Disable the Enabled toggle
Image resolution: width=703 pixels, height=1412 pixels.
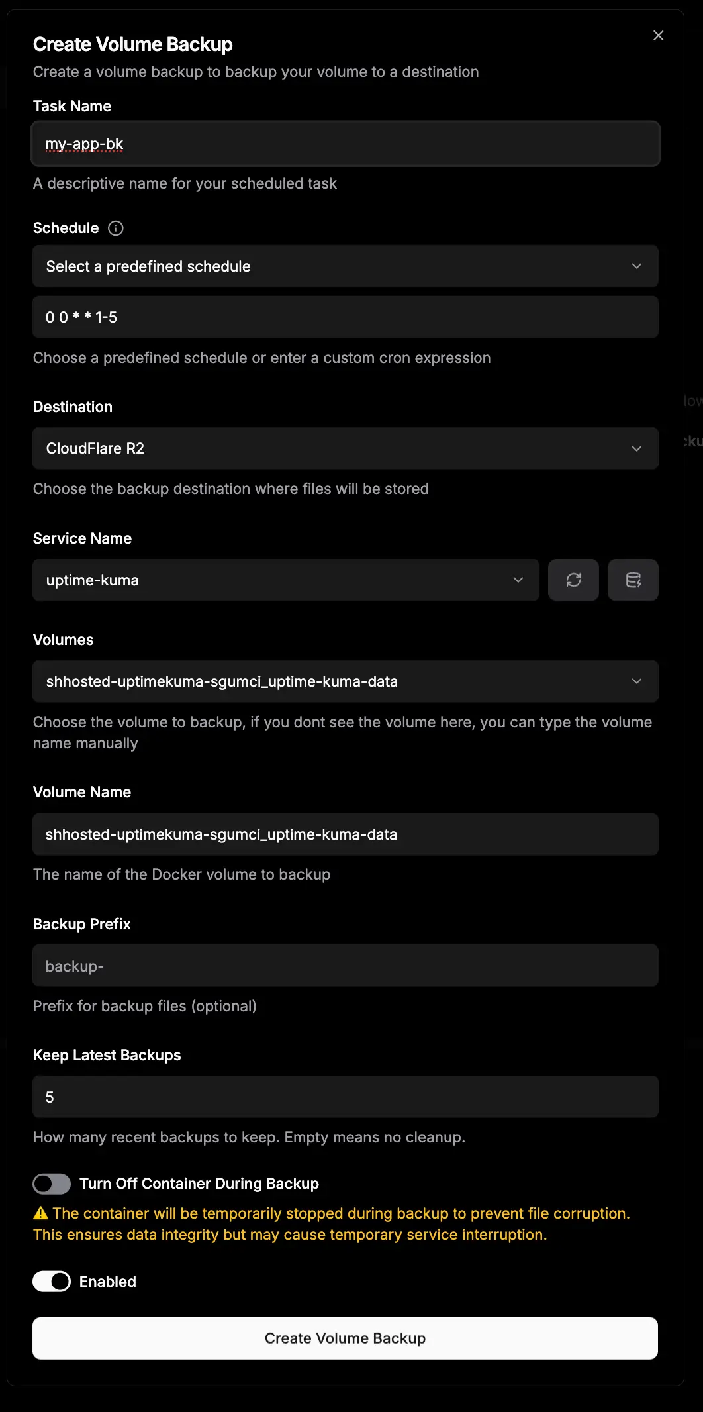pos(52,1281)
